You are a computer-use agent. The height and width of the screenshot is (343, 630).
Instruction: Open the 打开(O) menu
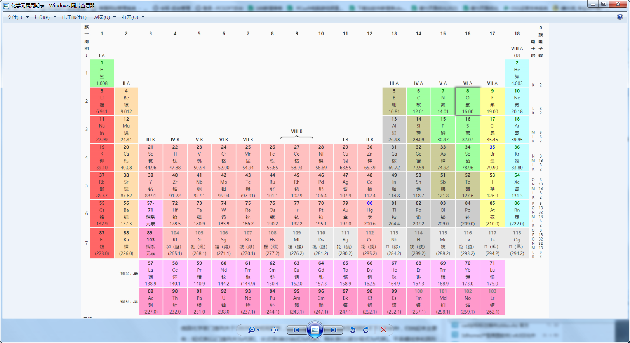133,17
